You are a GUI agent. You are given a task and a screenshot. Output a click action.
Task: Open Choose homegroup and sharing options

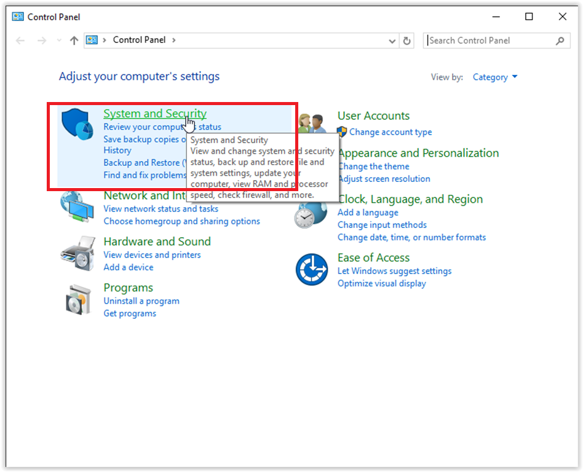pos(181,221)
